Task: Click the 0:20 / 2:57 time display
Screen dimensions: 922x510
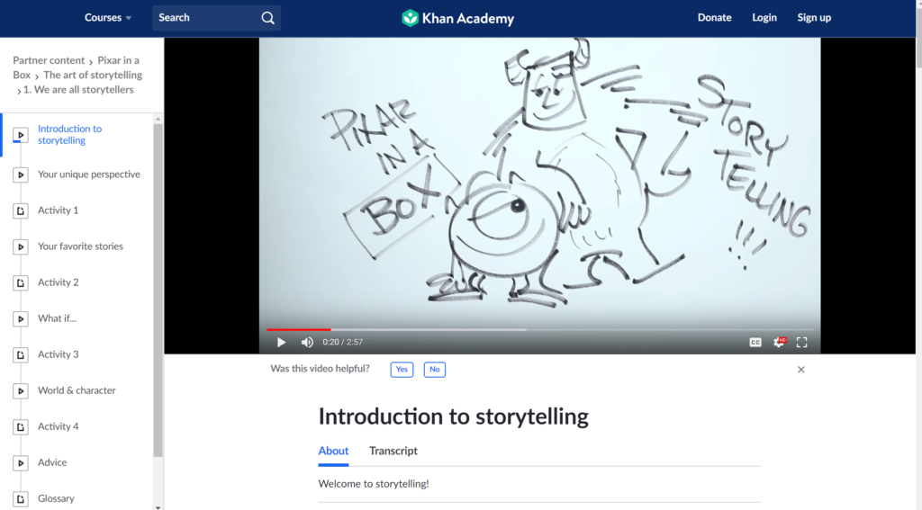Action: 343,342
